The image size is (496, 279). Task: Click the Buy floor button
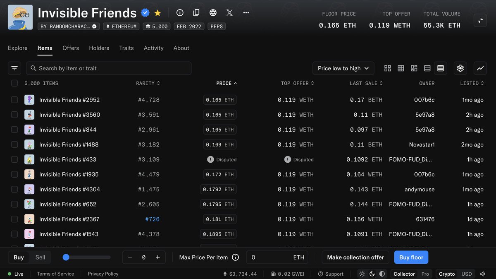[x=411, y=257]
